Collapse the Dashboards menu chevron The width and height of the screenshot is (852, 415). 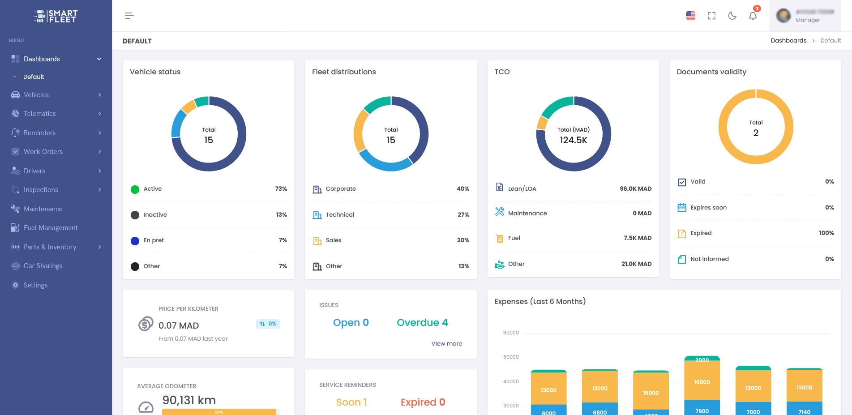tap(99, 59)
